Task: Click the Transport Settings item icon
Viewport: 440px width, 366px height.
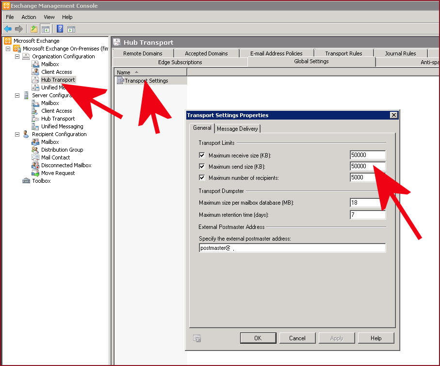Action: tap(121, 81)
